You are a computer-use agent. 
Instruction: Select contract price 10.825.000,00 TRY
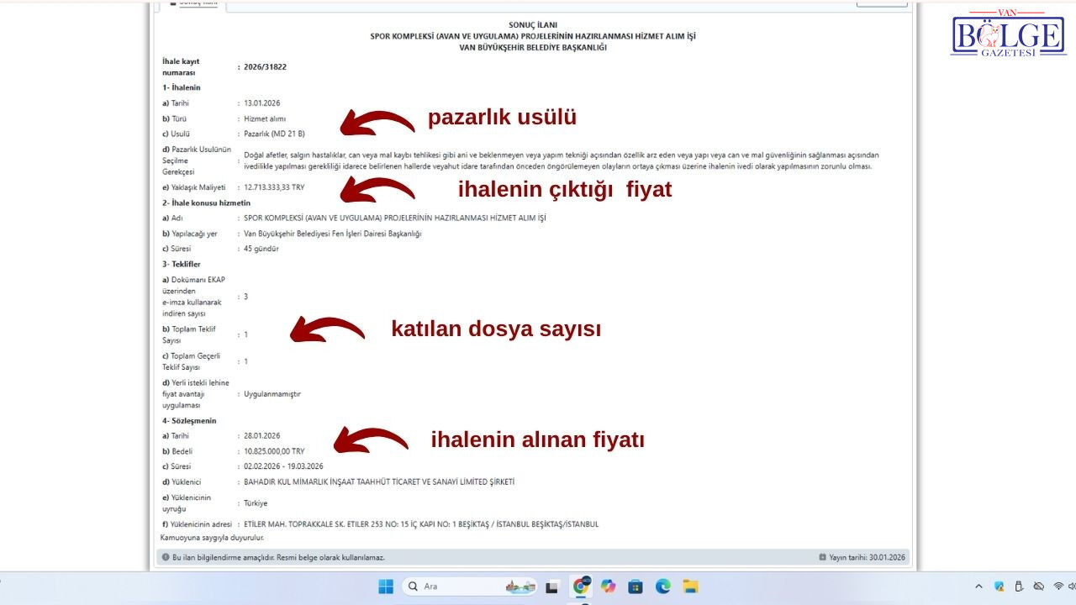coord(274,451)
